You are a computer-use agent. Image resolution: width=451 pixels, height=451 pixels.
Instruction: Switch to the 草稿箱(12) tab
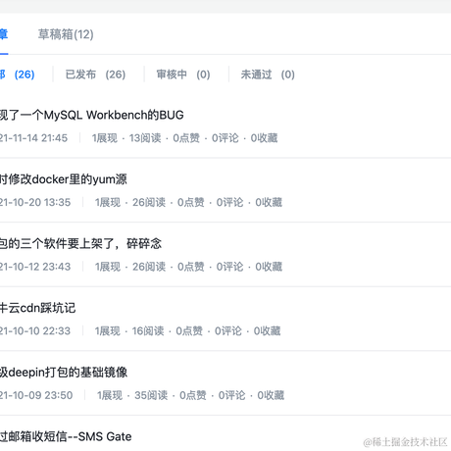[x=66, y=34]
